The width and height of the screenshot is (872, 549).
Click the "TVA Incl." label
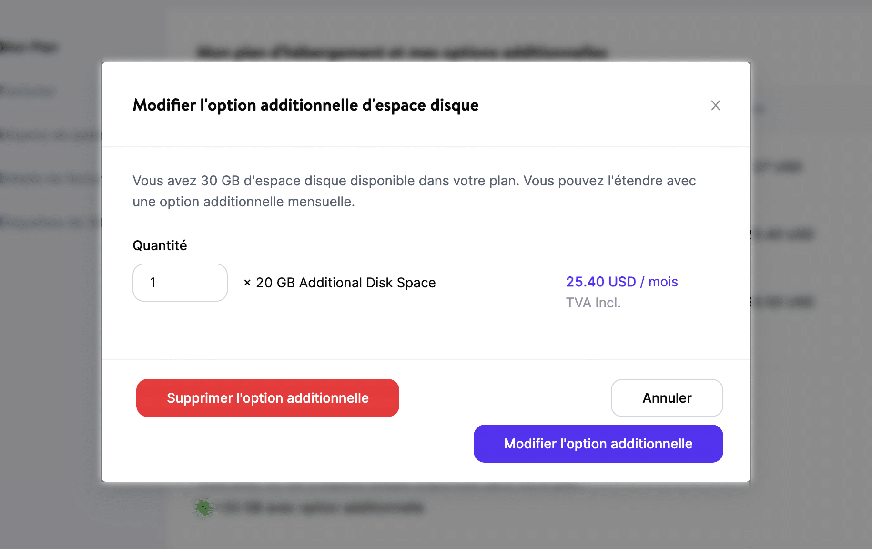(593, 302)
